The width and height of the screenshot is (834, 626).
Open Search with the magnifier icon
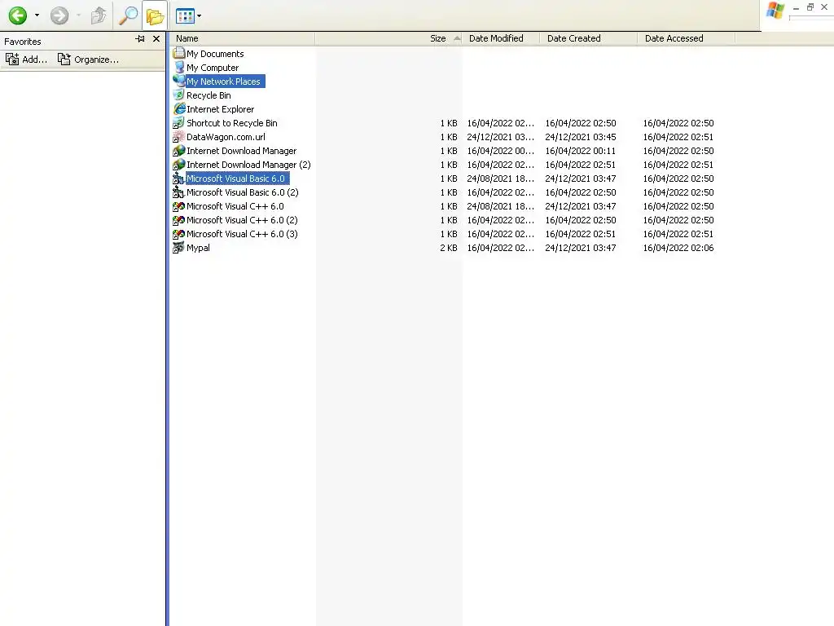point(128,15)
